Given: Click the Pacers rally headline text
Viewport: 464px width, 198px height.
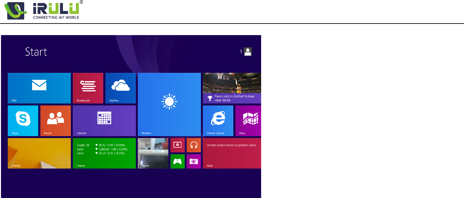Looking at the screenshot, I should (x=235, y=98).
